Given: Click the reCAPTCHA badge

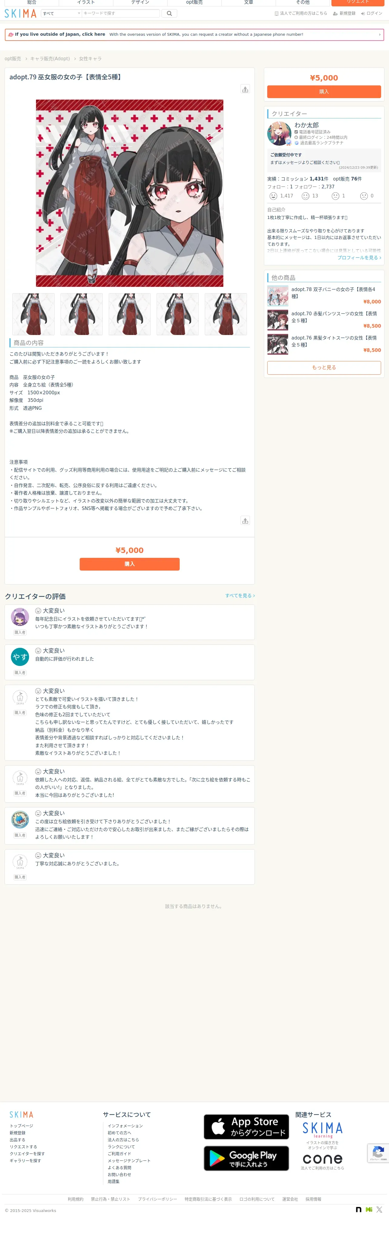Looking at the screenshot, I should tap(378, 1153).
